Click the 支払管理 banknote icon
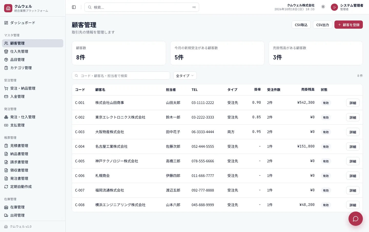This screenshot has width=369, height=232. click(x=6, y=125)
